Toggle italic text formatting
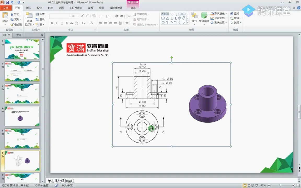Image resolution: width=301 pixels, height=188 pixels. tap(56, 23)
